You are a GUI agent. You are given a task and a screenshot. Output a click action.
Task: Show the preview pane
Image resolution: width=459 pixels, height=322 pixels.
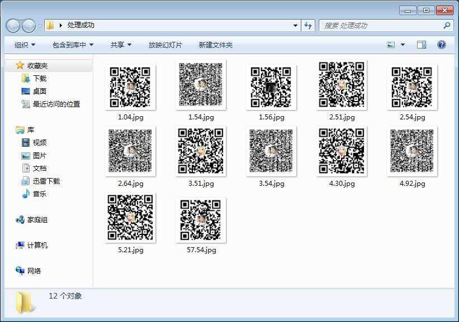(422, 45)
